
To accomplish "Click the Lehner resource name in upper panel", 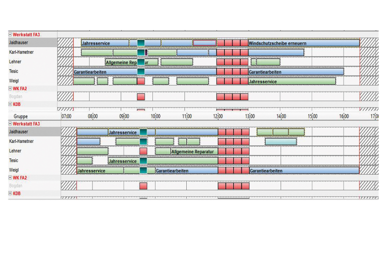I will click(x=15, y=62).
